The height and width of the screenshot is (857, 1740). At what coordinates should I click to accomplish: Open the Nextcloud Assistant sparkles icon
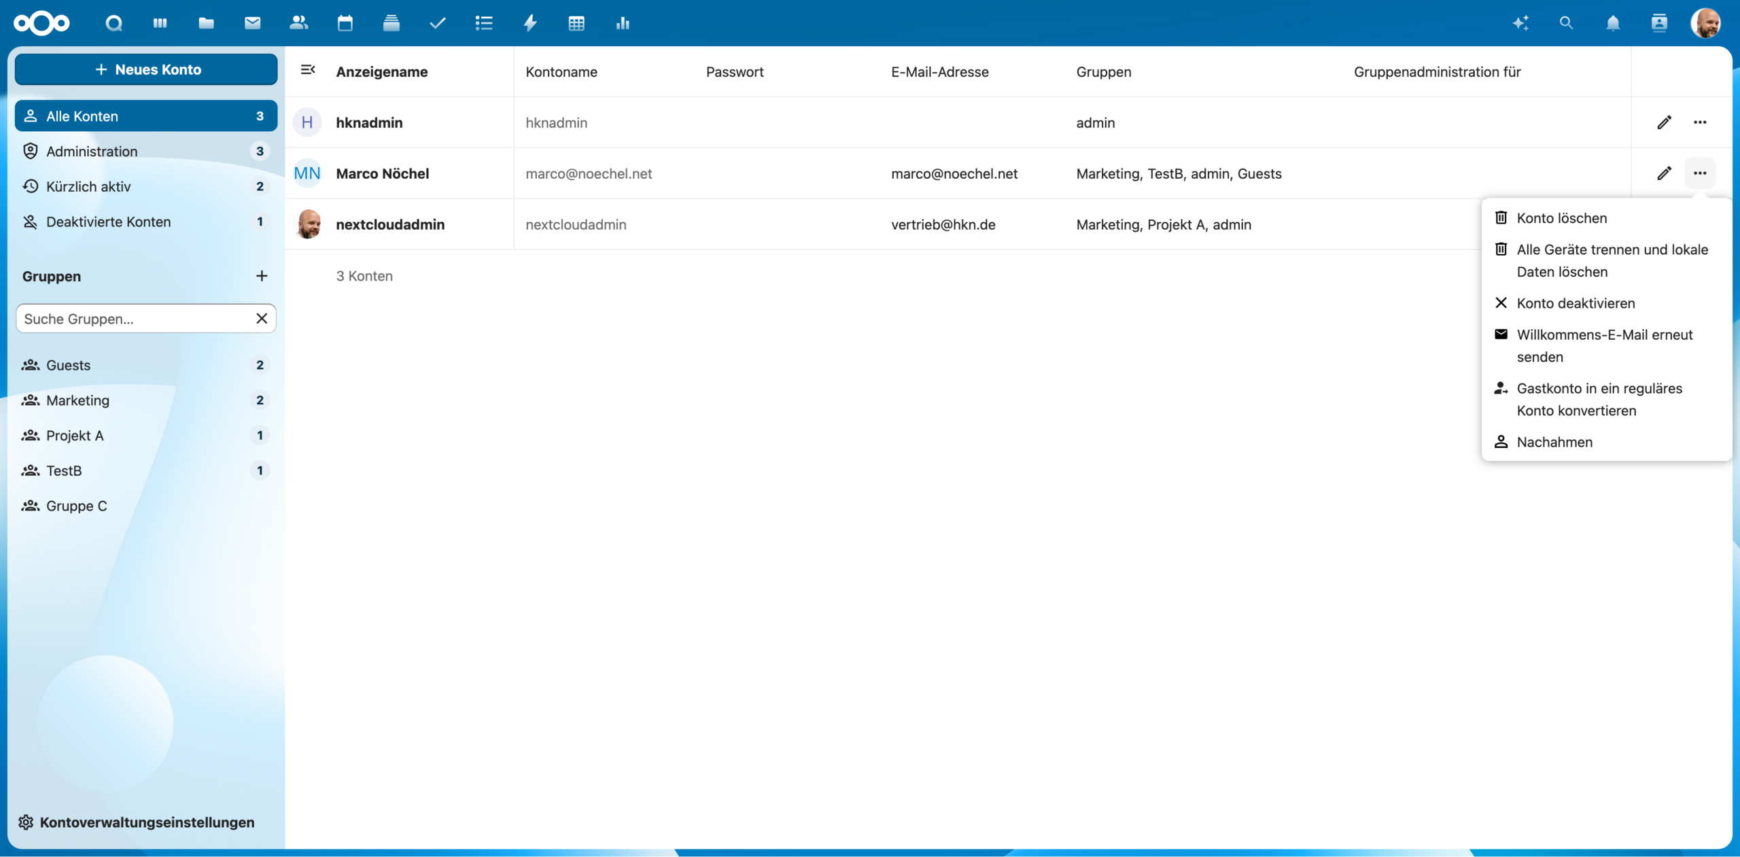(1520, 23)
